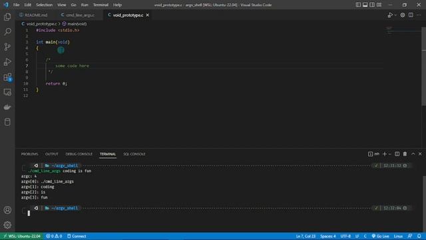The width and height of the screenshot is (426, 240).
Task: Open the Database view in activity bar
Action: tap(7, 122)
